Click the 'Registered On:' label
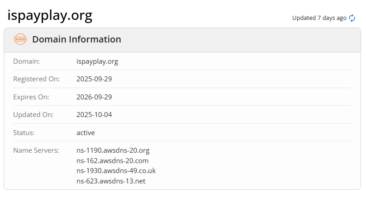Screen dimensions: 366x197 (x=36, y=79)
